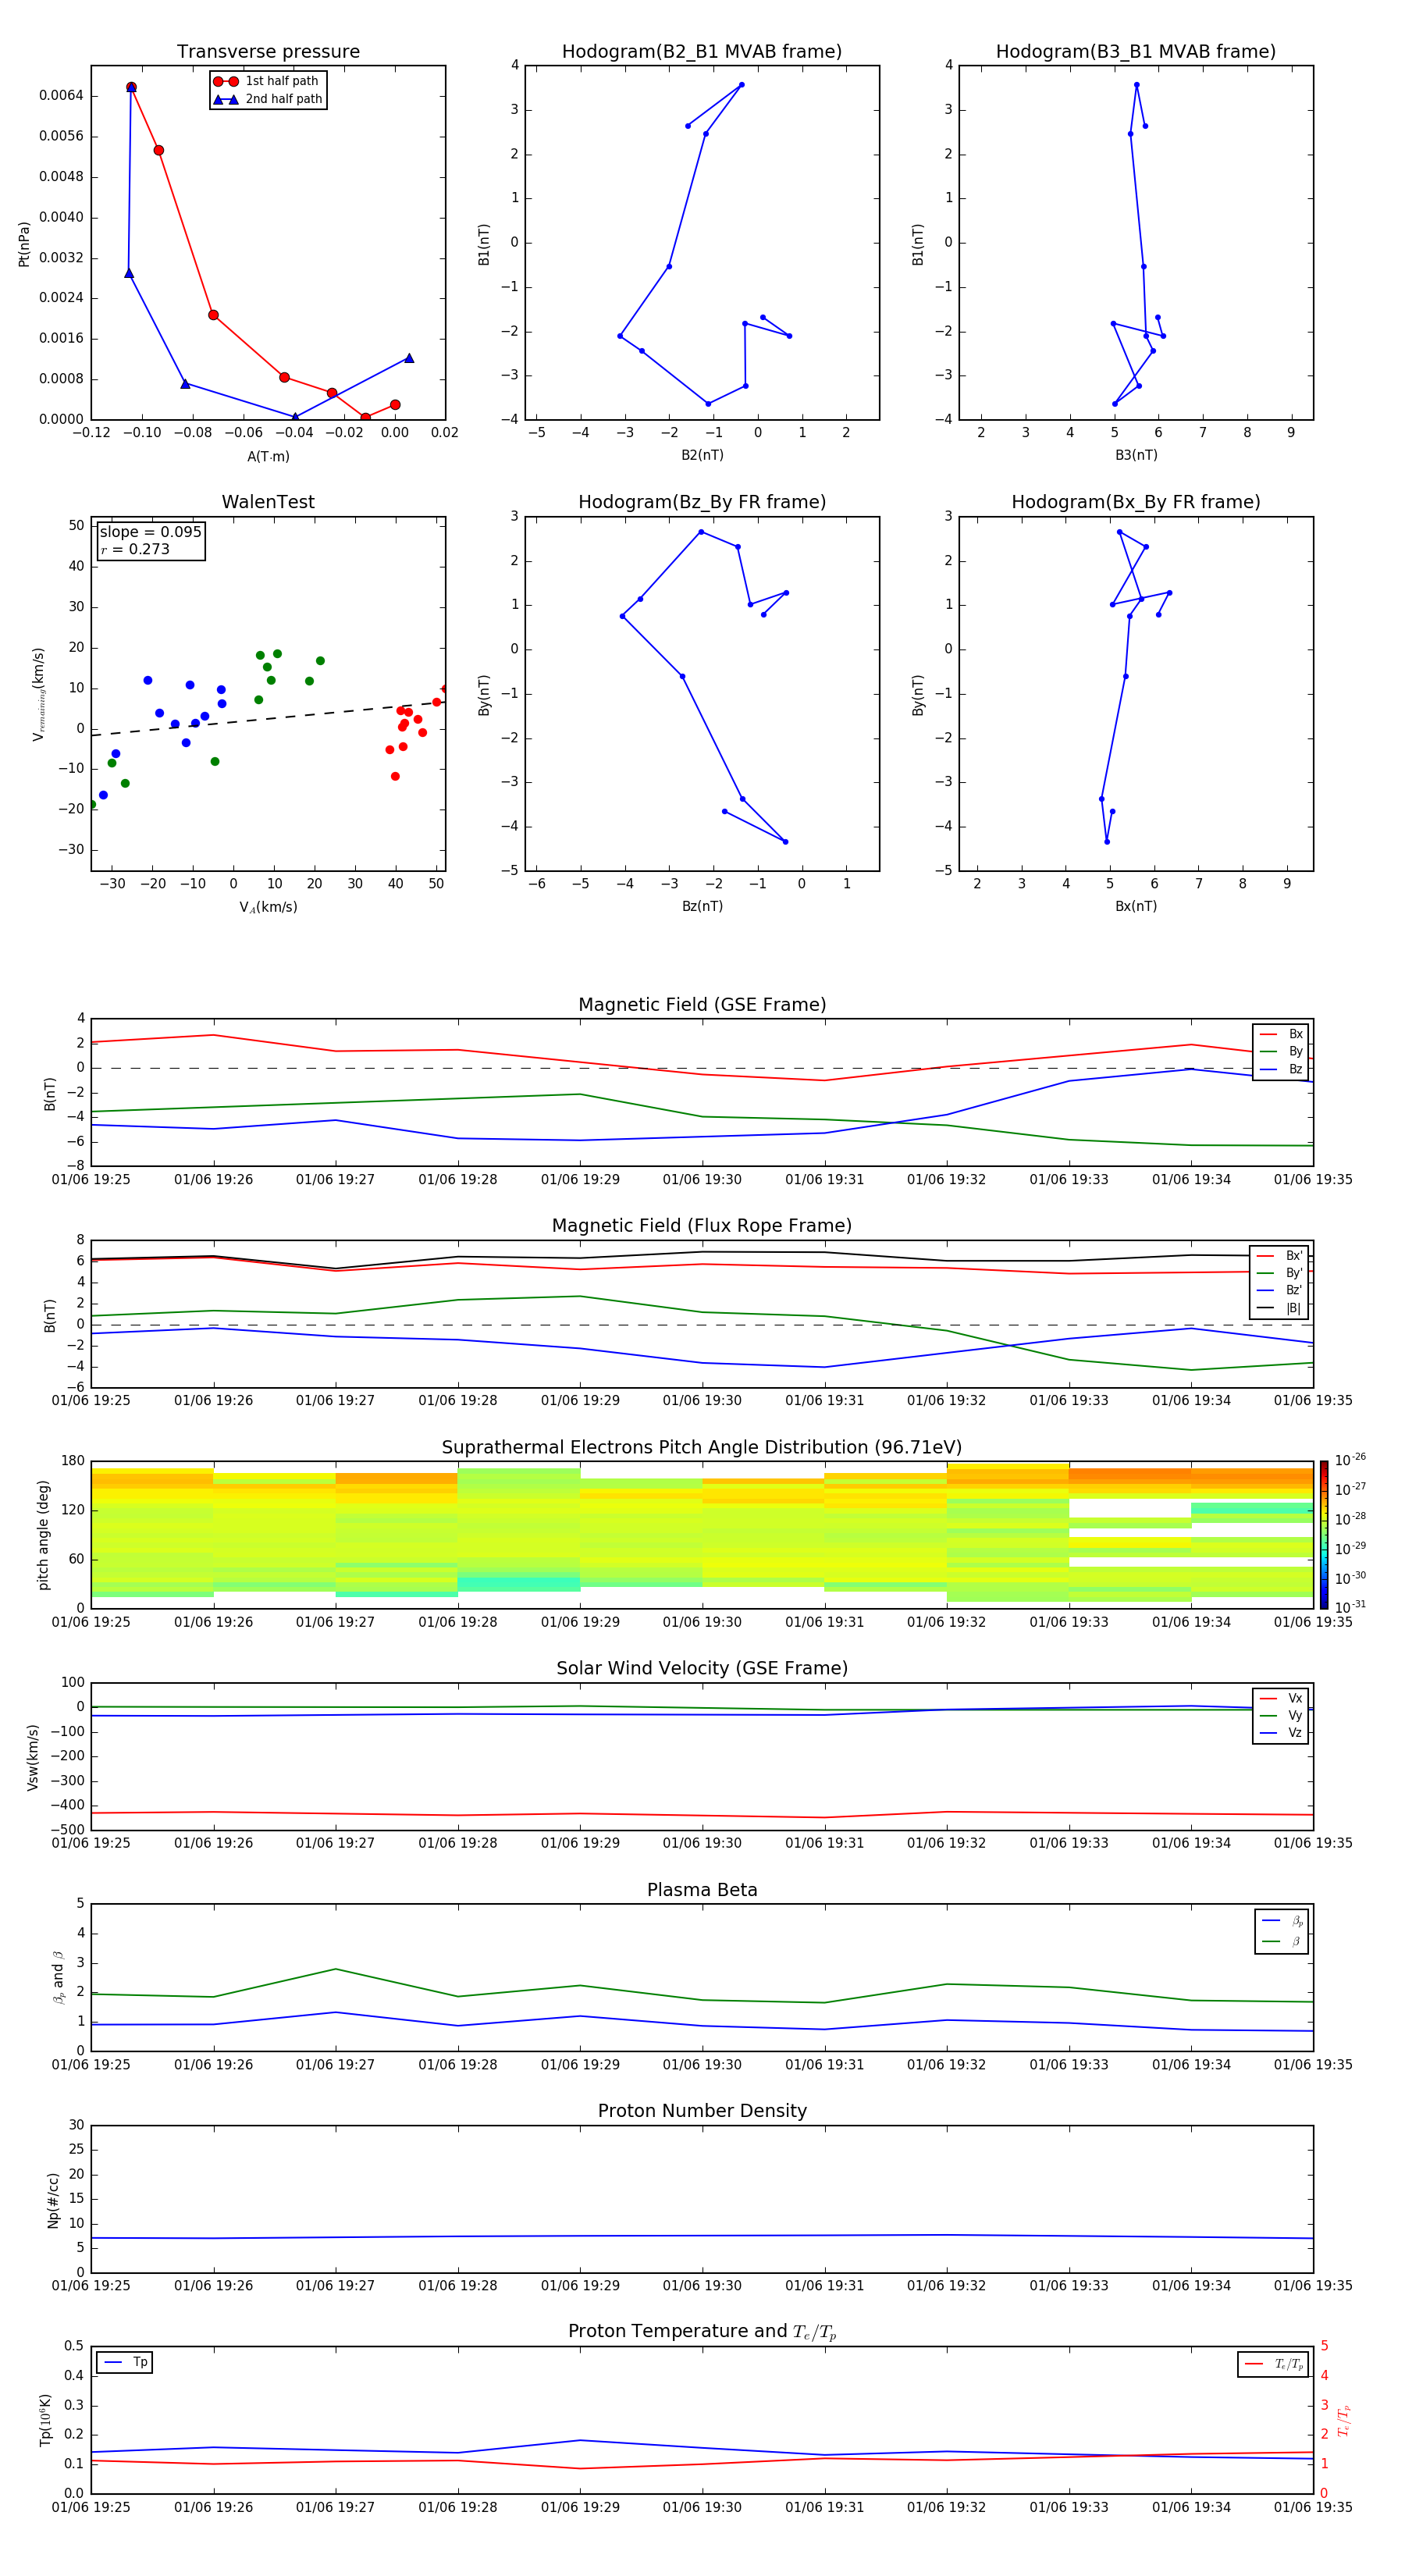Select the |B| entry in Flux Rope legend
Image resolution: width=1405 pixels, height=2576 pixels.
click(x=1279, y=1308)
